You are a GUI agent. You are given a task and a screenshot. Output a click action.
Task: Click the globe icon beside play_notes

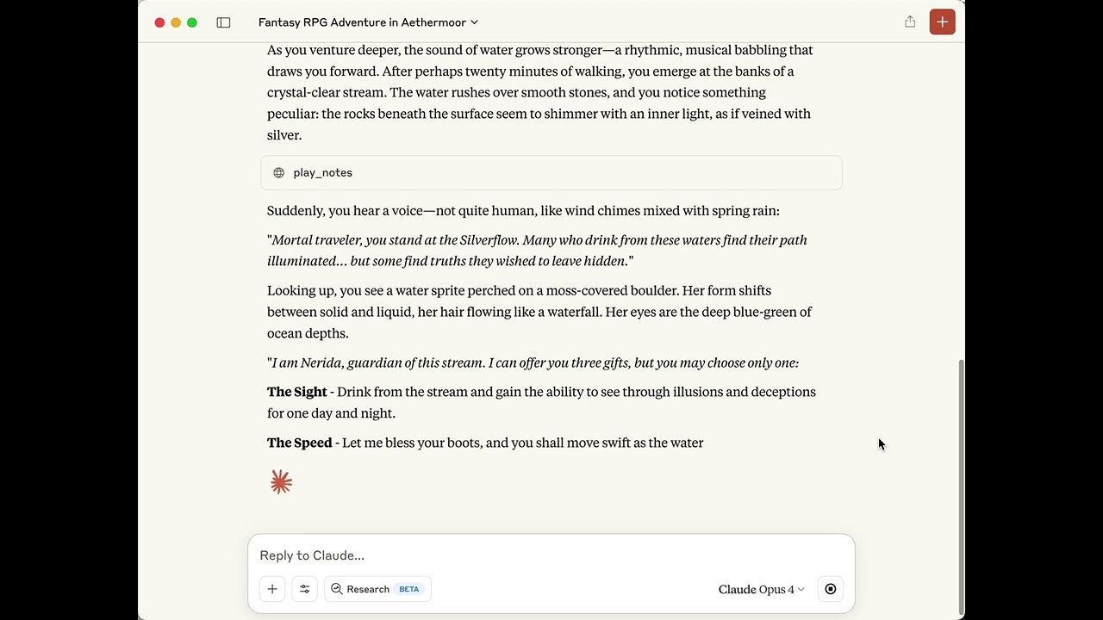(279, 173)
